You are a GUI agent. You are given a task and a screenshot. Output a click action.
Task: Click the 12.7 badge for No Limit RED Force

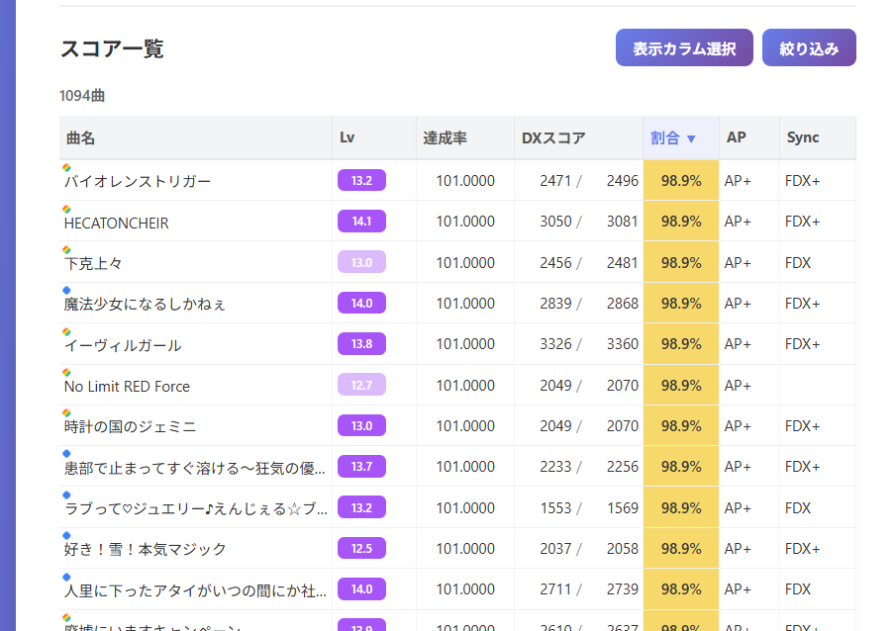361,385
